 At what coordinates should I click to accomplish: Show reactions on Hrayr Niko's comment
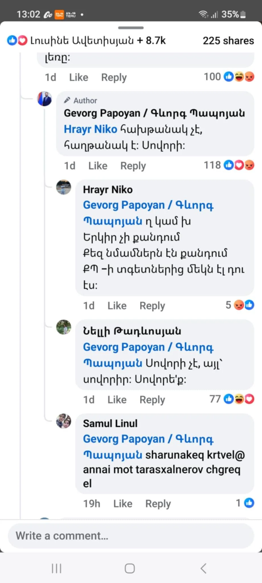click(x=240, y=305)
